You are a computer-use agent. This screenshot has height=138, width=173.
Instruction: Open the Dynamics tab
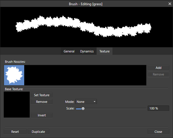click(87, 51)
